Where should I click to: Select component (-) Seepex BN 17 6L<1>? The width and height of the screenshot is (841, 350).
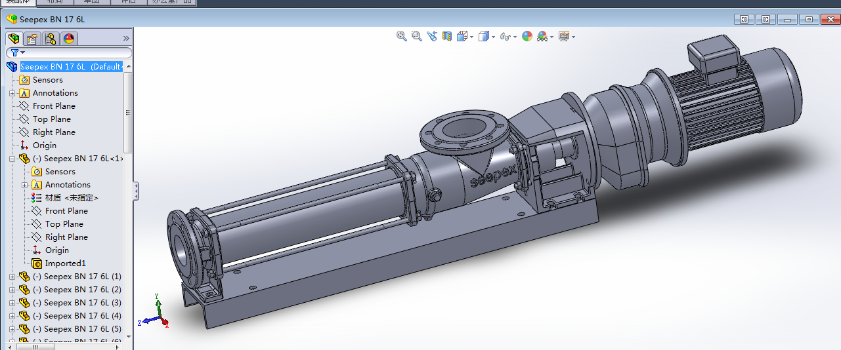coord(78,159)
